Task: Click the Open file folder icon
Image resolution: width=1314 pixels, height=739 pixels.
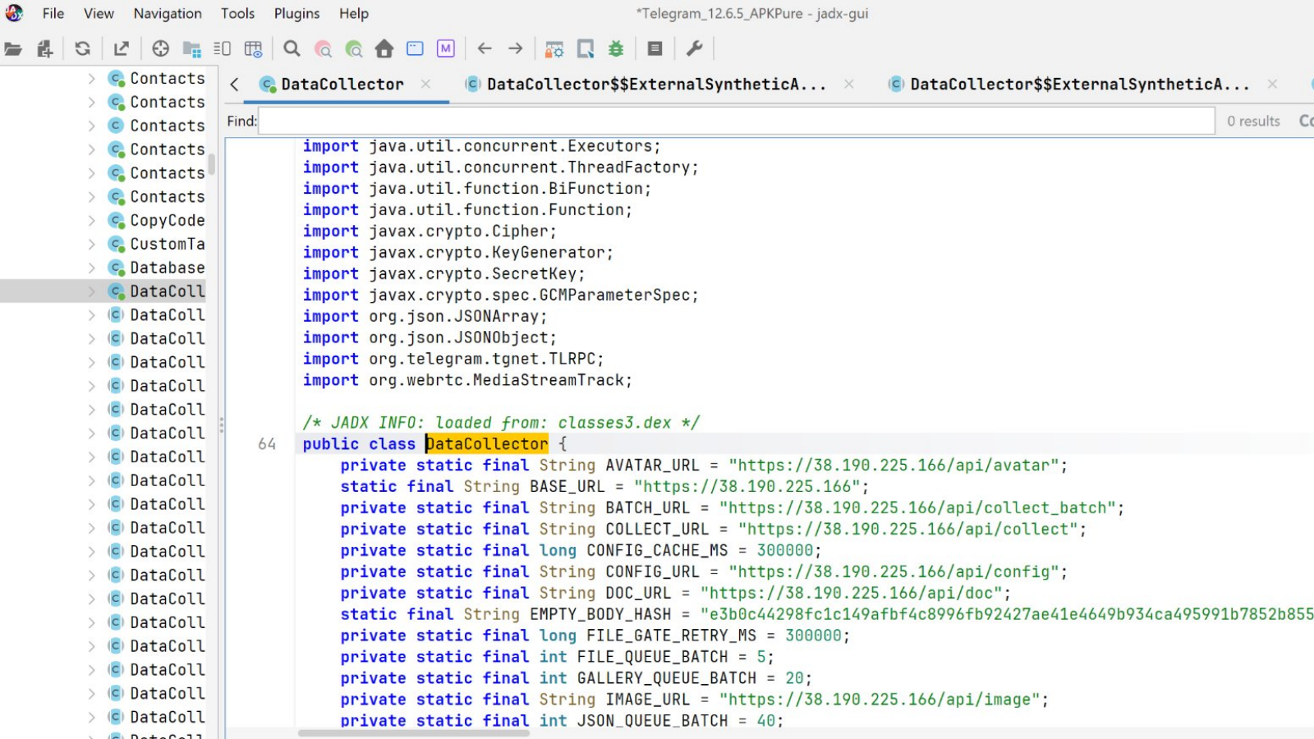Action: point(13,49)
